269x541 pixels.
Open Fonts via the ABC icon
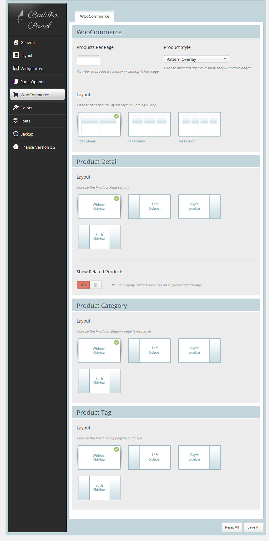(x=16, y=121)
